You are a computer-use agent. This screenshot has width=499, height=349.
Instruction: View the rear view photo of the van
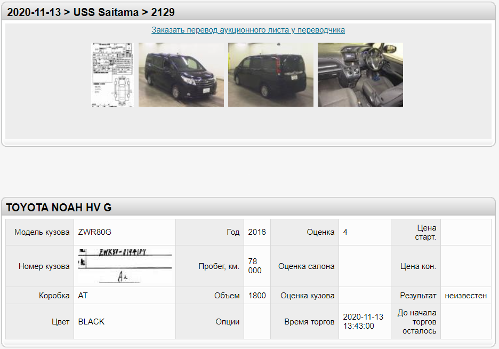(x=270, y=75)
